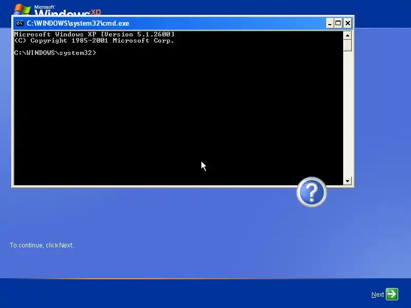Click the scrollbar up arrow in cmd window
Screen dimensions: 411x308
347,35
